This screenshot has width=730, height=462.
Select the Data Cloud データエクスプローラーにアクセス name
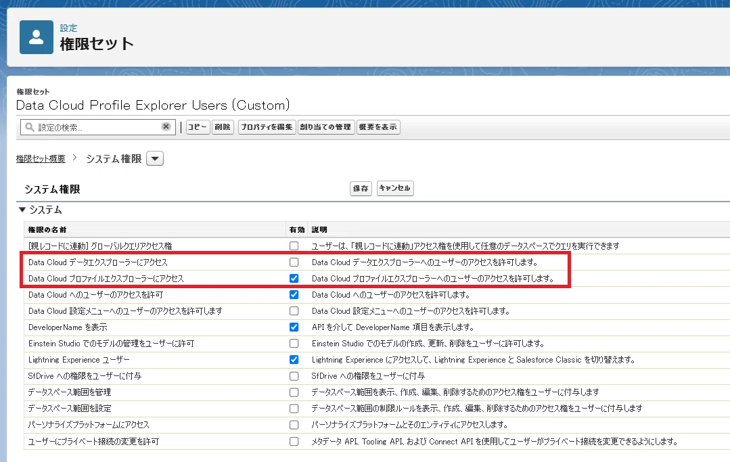[98, 262]
